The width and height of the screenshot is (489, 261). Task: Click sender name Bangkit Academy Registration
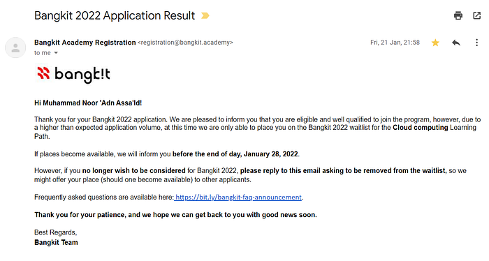pos(85,43)
